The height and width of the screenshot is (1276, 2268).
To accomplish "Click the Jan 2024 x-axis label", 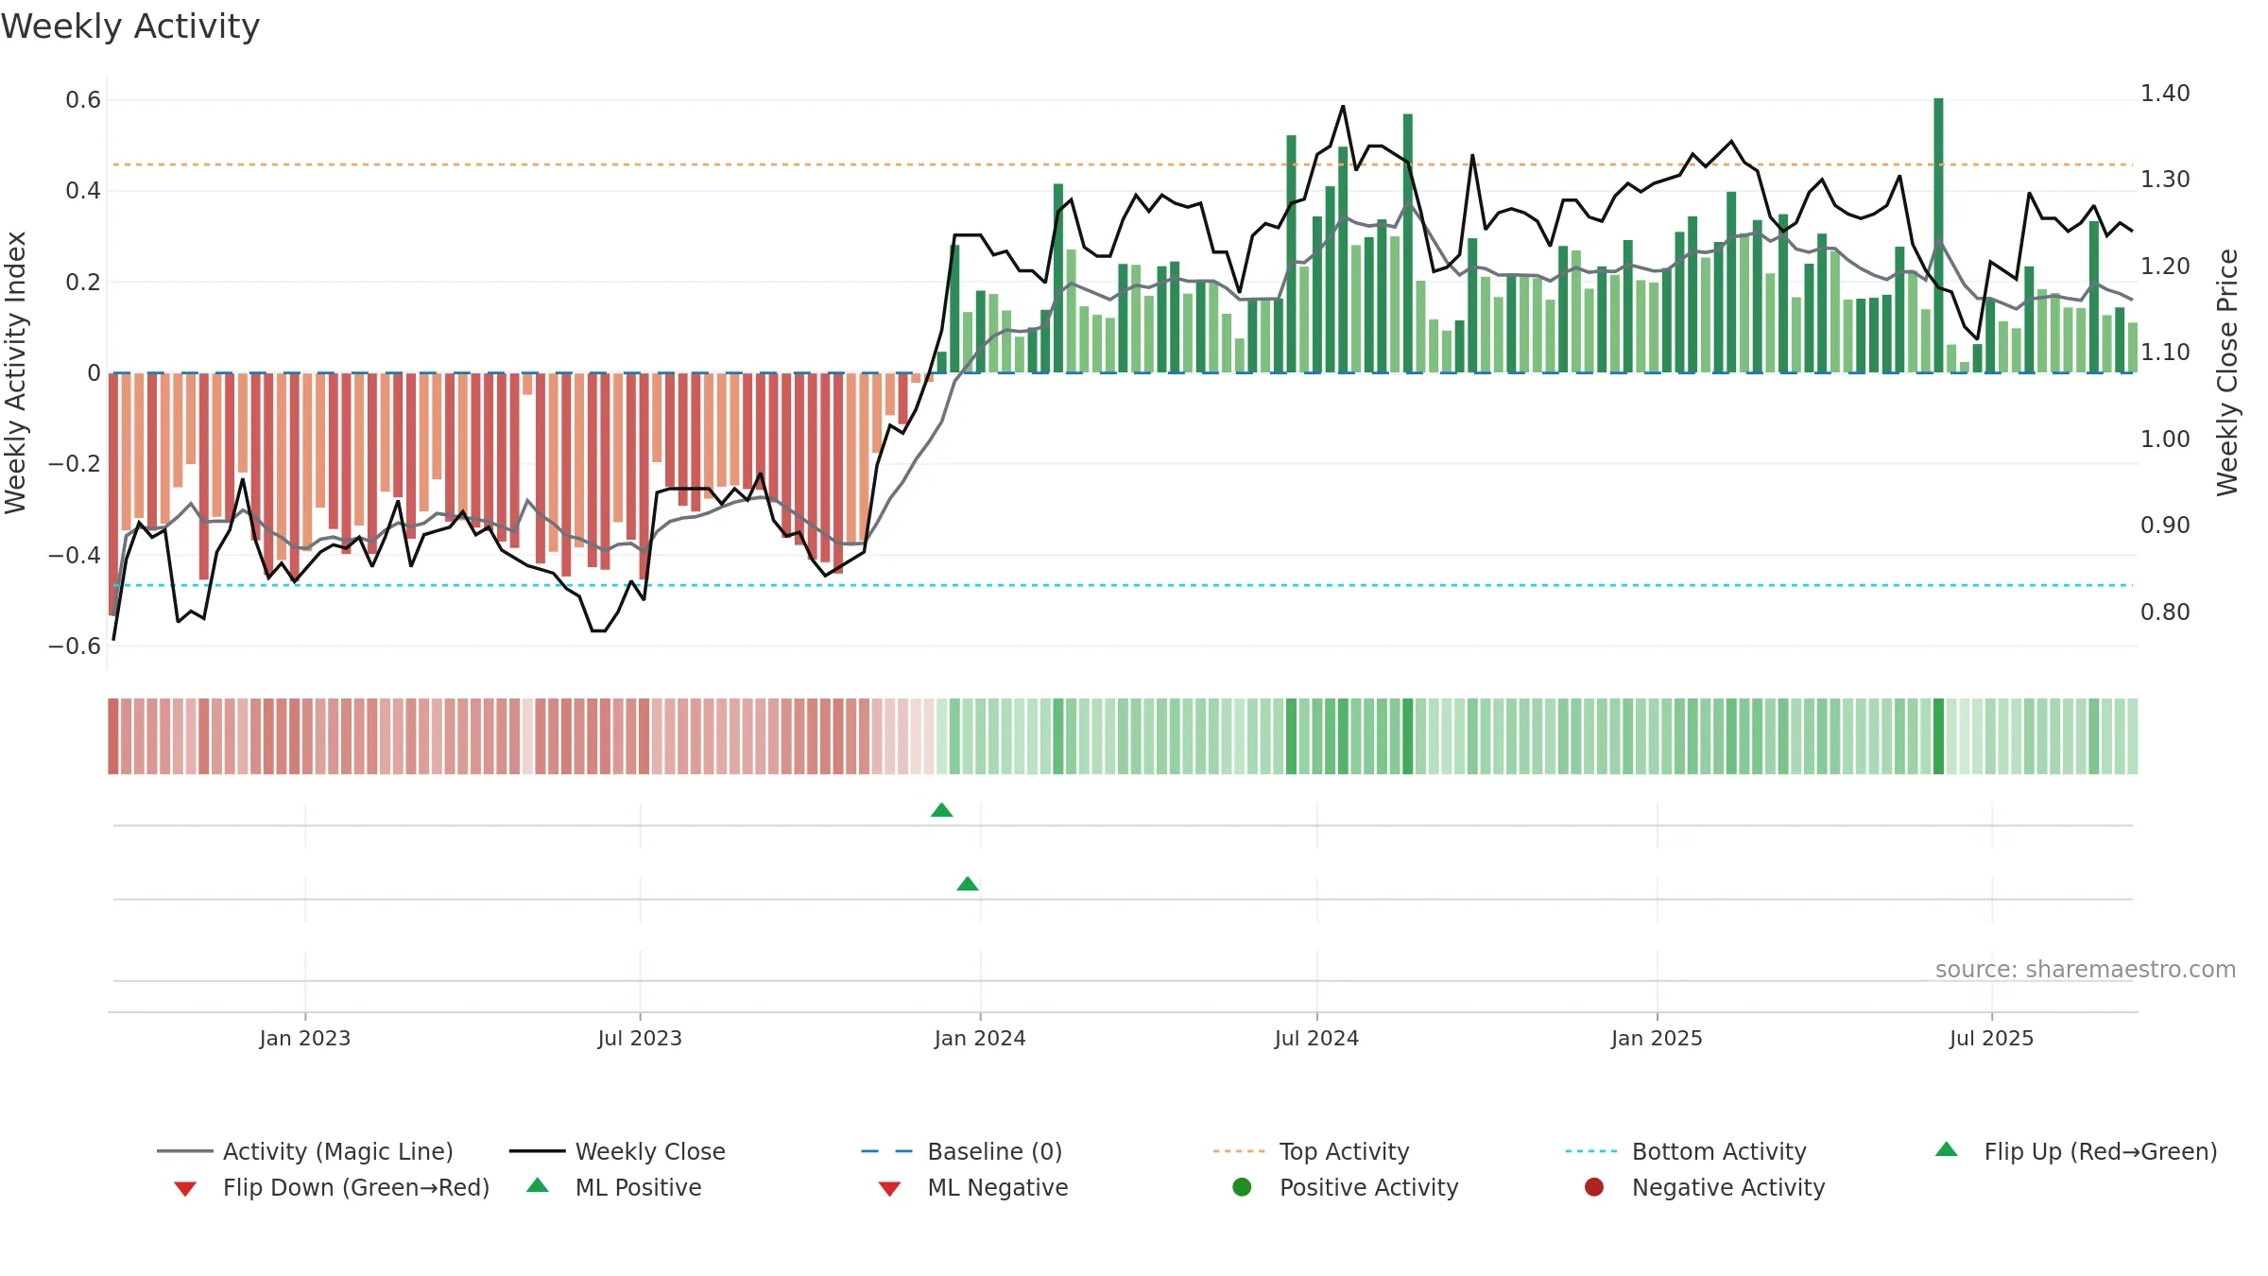I will point(980,1038).
